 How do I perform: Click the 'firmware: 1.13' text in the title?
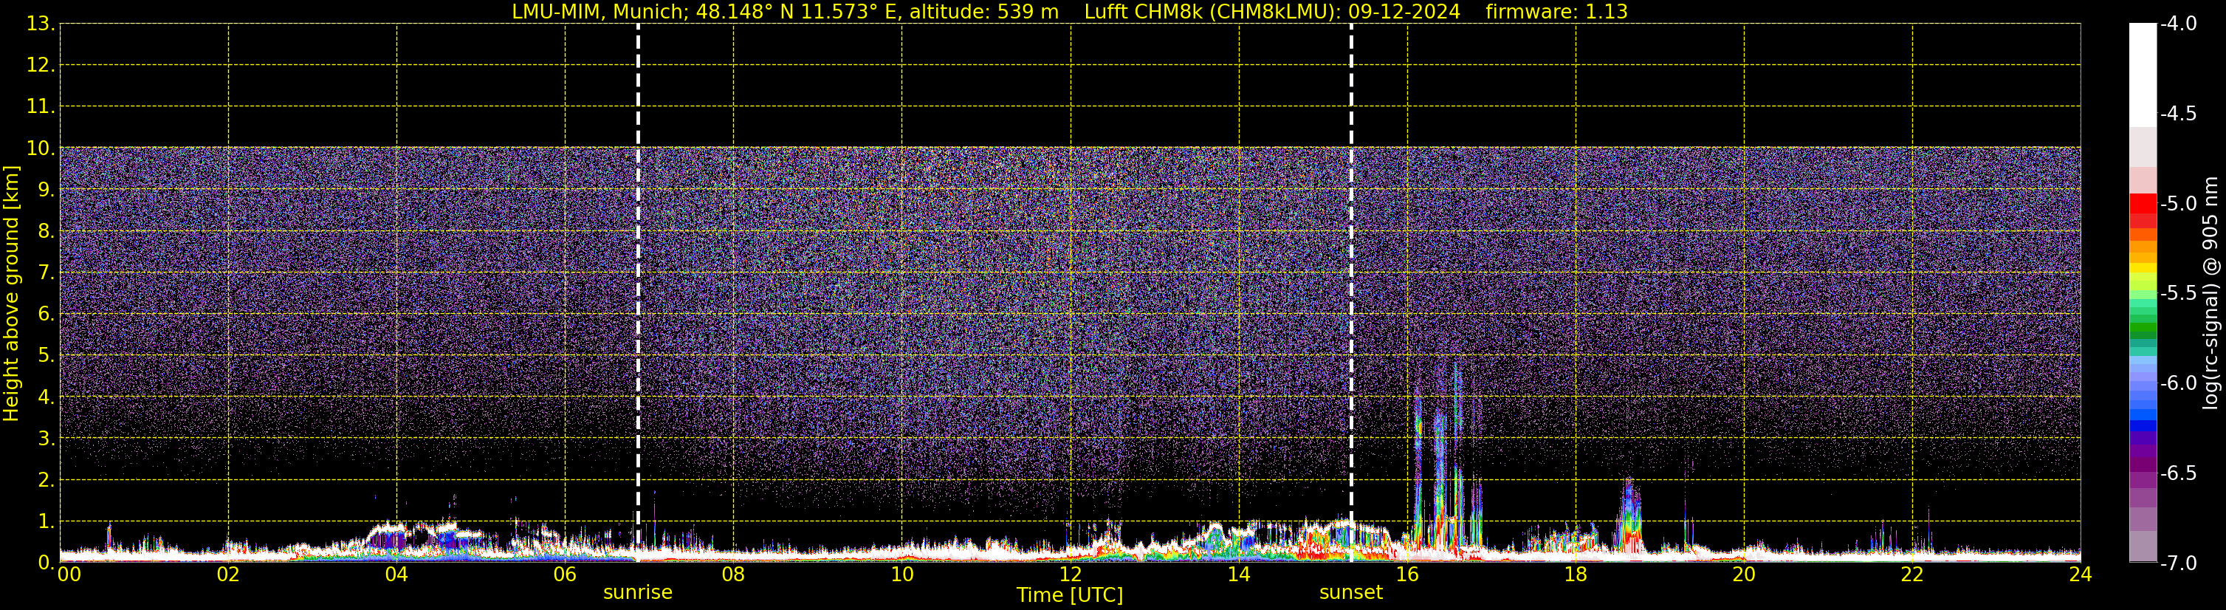1556,12
